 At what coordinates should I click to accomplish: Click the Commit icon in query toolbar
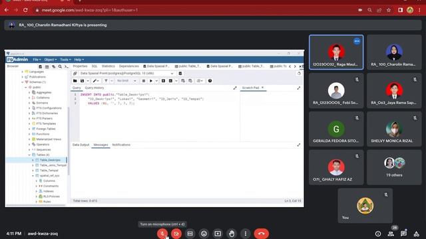pos(183,81)
